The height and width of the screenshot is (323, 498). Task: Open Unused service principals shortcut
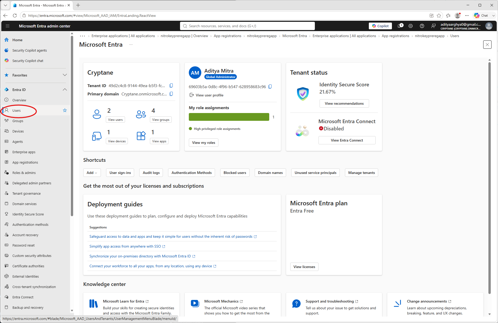coord(315,173)
